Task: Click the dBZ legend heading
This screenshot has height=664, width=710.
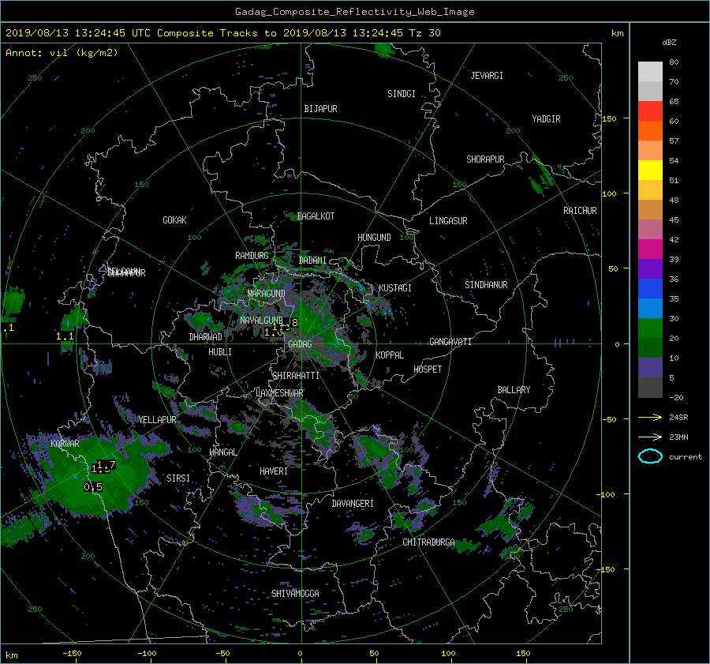Action: (669, 42)
